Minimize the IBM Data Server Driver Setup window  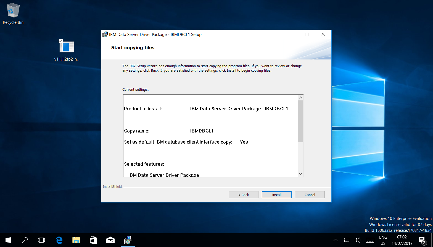[x=291, y=34]
